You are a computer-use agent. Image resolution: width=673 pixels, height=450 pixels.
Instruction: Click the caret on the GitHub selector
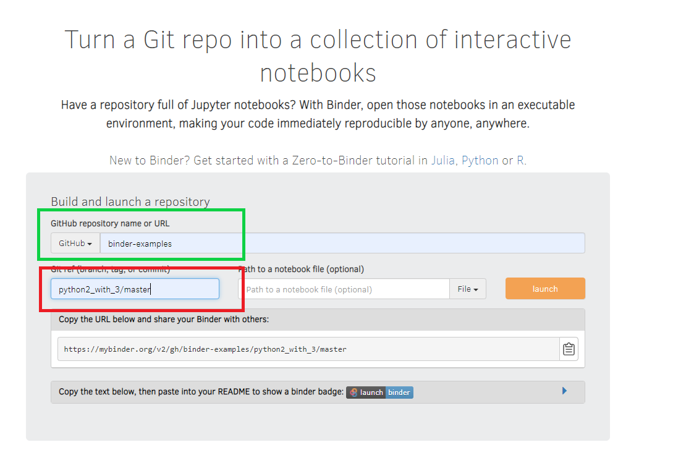tap(89, 243)
